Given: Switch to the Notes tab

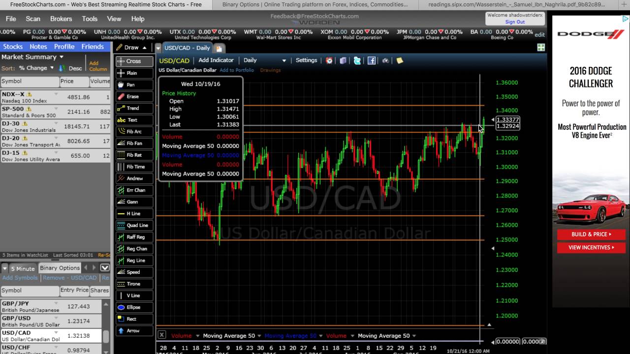Looking at the screenshot, I should (x=38, y=47).
